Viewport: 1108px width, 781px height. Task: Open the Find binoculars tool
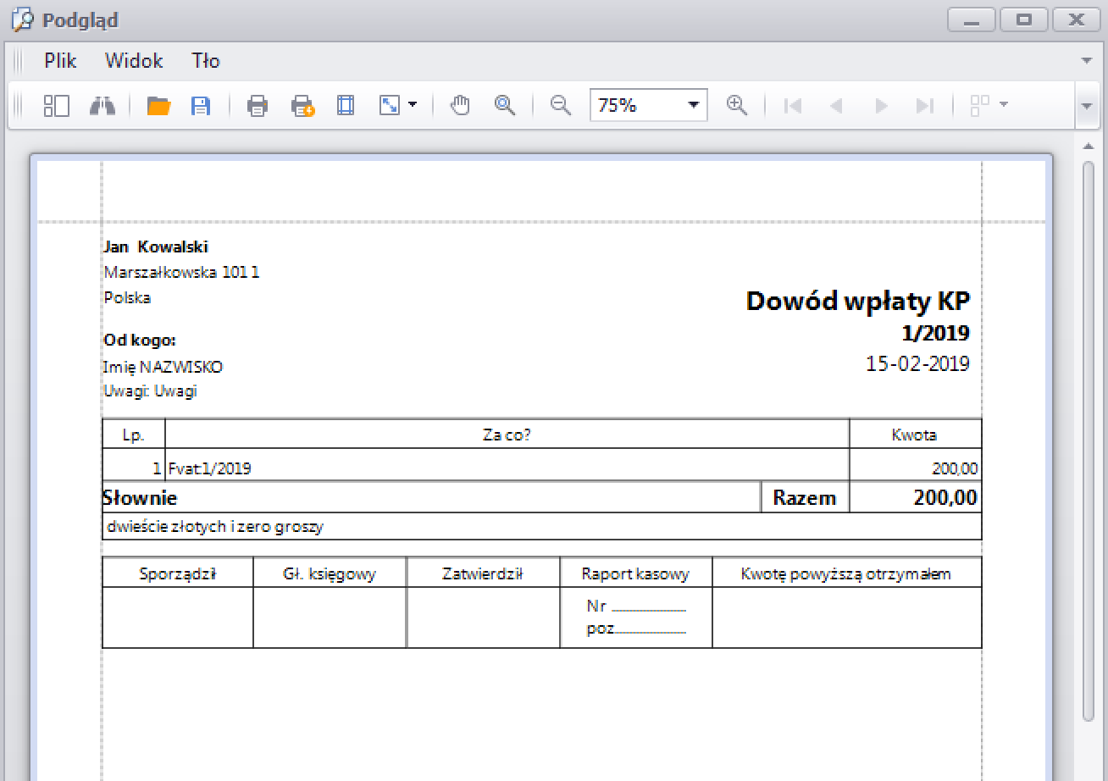pos(102,106)
